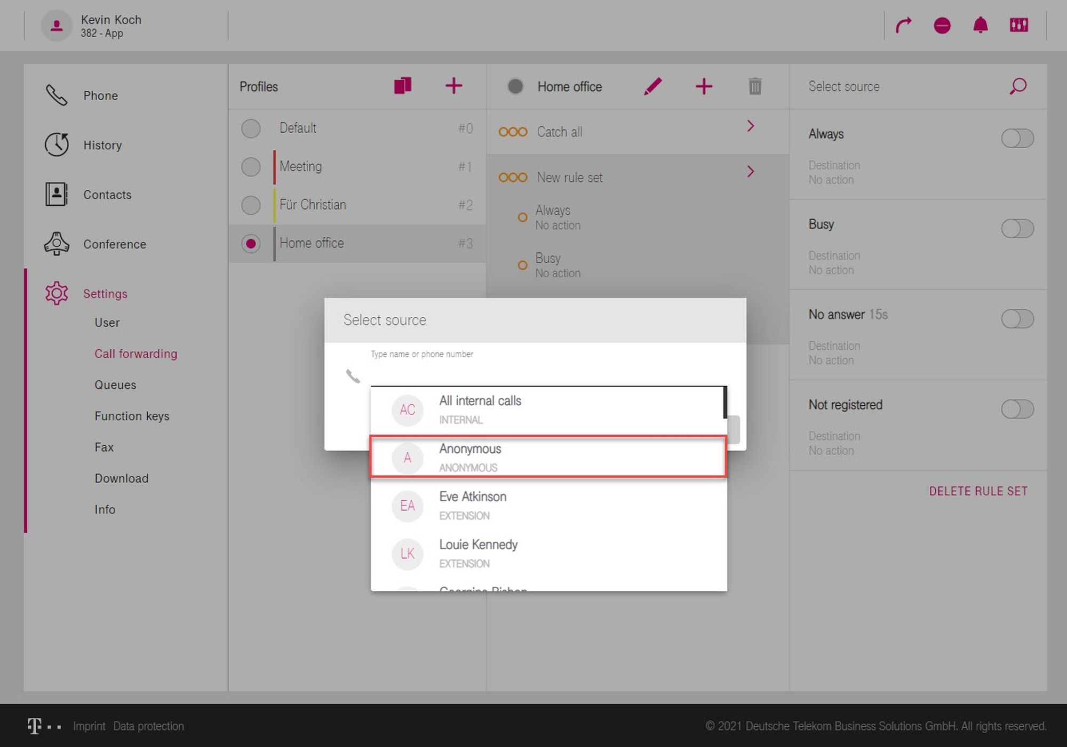Add a new profile with plus icon
This screenshot has height=747, width=1067.
point(453,86)
